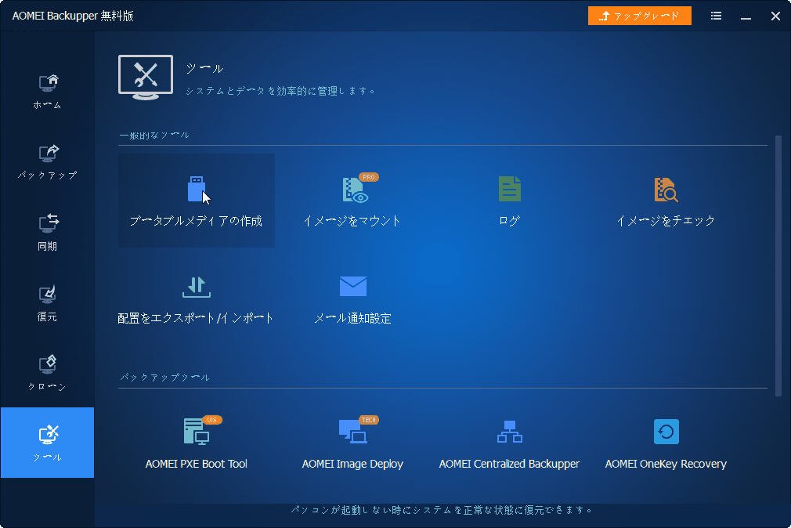Image resolution: width=791 pixels, height=528 pixels.
Task: Click the ツール page title text
Action: point(205,69)
